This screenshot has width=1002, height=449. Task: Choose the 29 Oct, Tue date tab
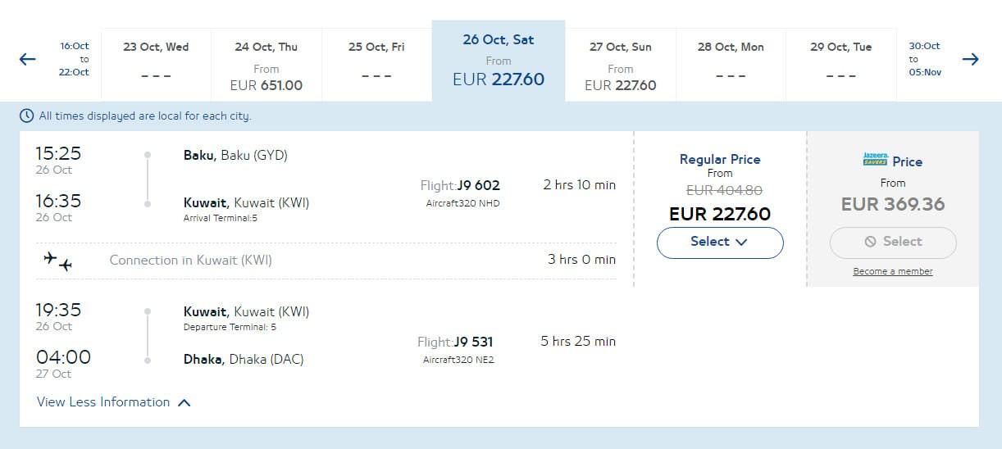[840, 61]
